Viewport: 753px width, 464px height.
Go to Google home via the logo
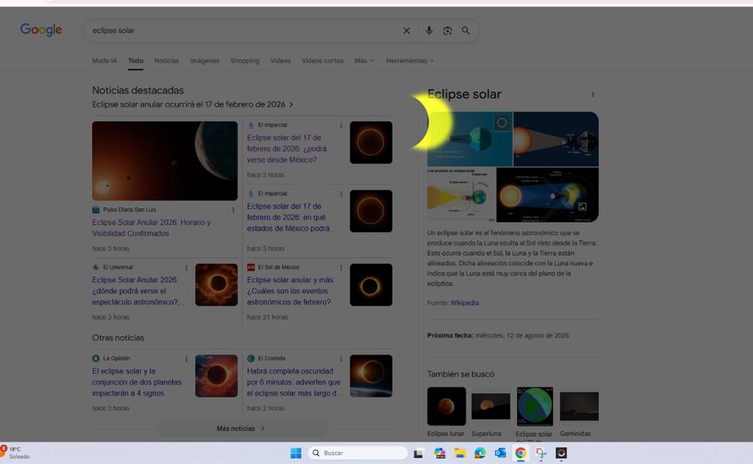41,30
